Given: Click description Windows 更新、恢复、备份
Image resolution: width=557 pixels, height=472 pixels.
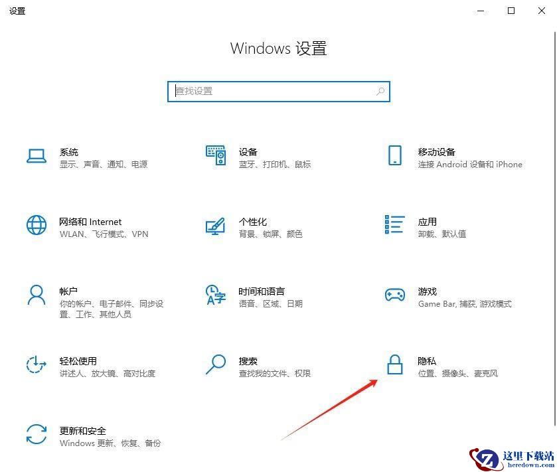Looking at the screenshot, I should click(110, 443).
